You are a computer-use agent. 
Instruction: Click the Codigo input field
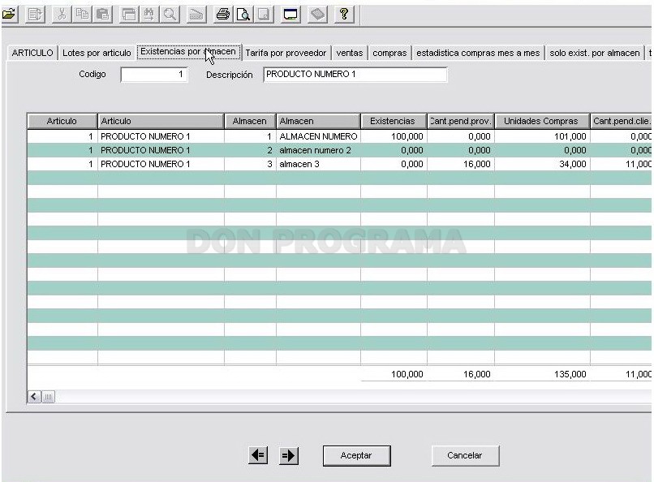point(154,75)
